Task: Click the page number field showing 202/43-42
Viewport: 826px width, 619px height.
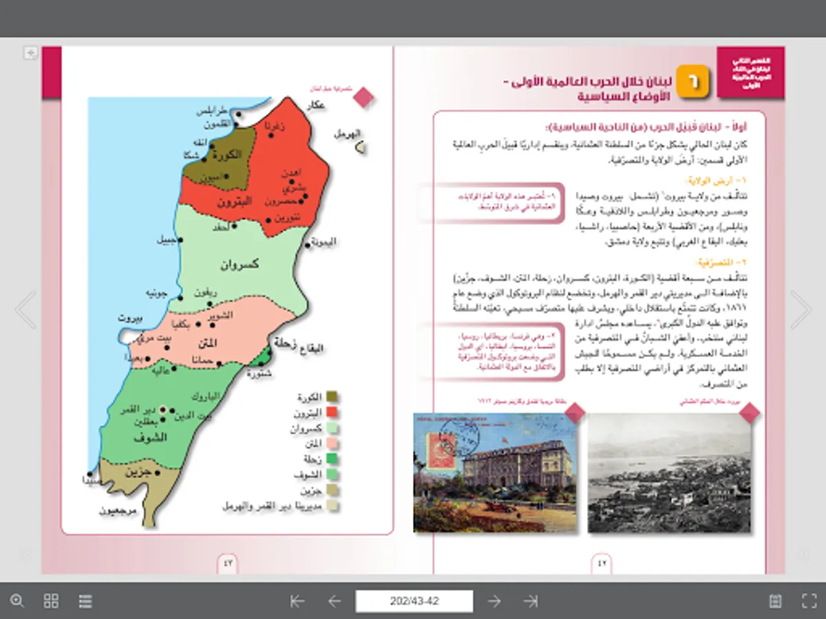Action: coord(414,601)
